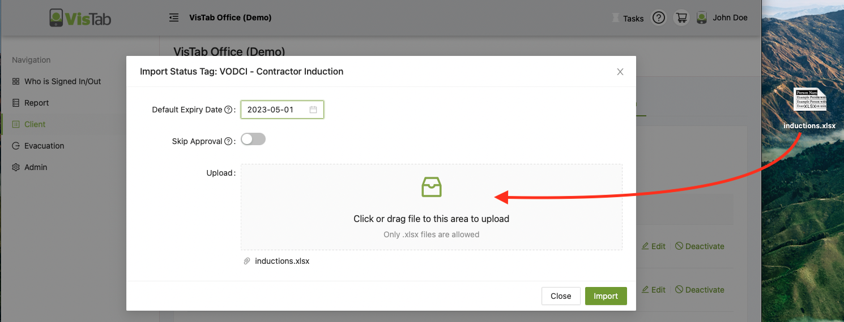The height and width of the screenshot is (322, 844).
Task: Toggle the Skip Approval switch
Action: pos(253,139)
